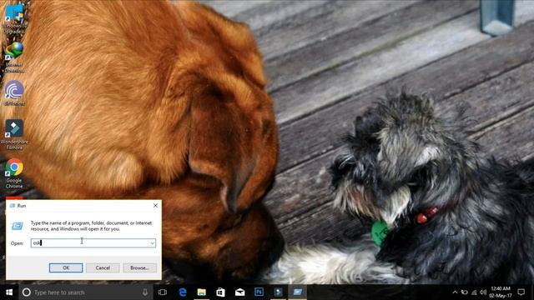Open the Action Center notifications icon
534x300 pixels.
click(x=521, y=292)
